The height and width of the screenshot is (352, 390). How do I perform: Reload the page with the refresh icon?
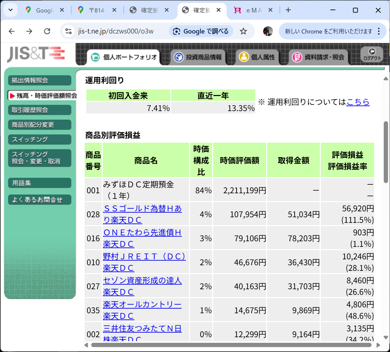coord(47,31)
